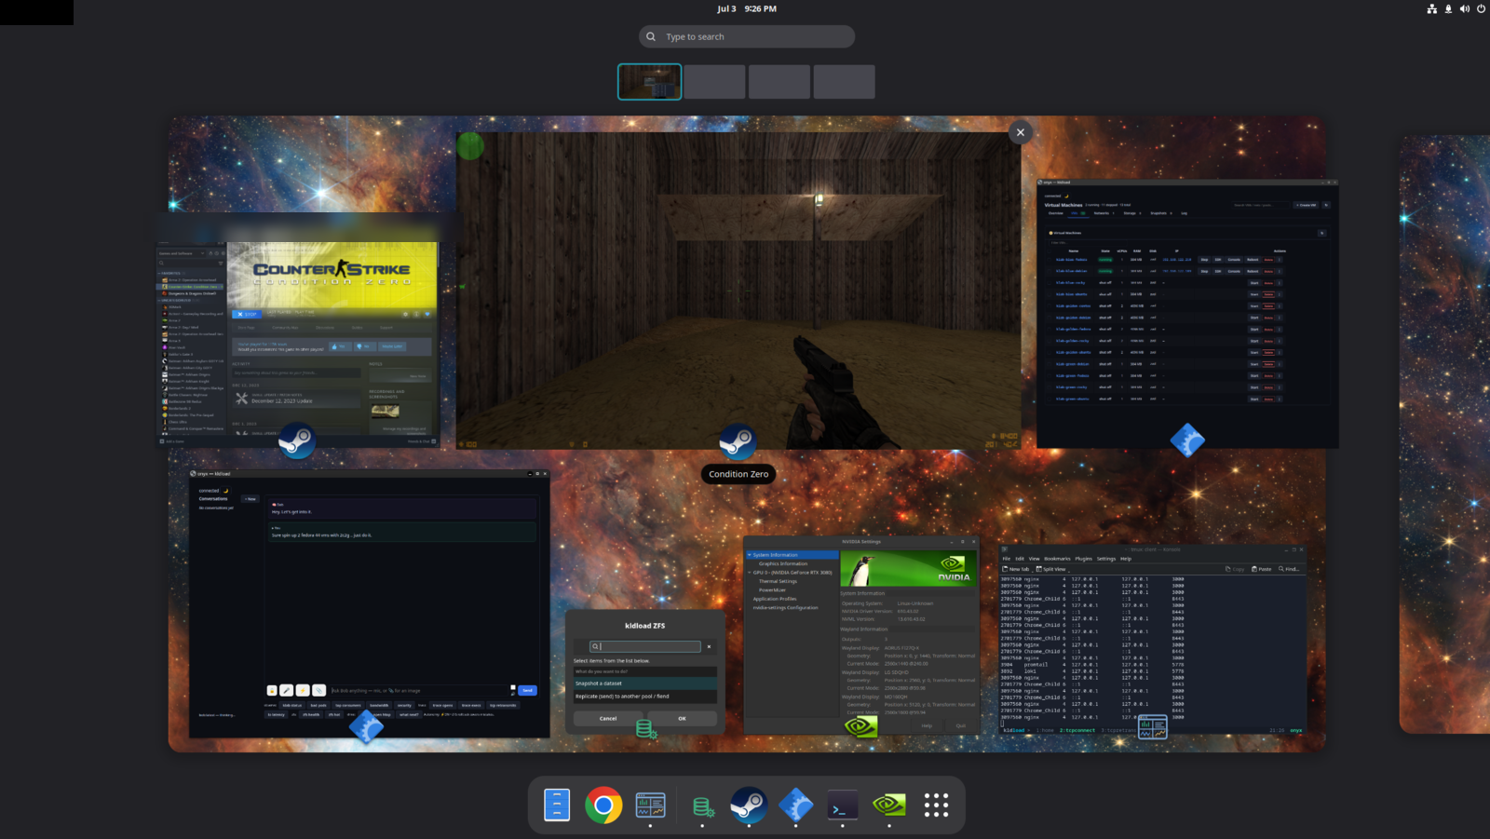
Task: Open NVIDIA Settings from the dock
Action: pos(889,805)
